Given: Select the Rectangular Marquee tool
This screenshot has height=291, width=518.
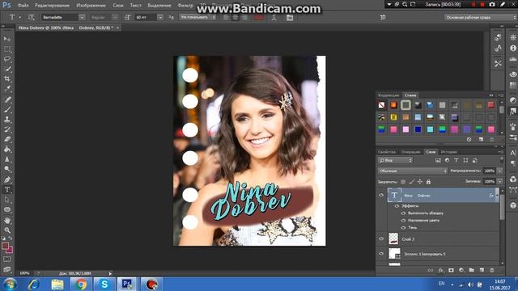Looking at the screenshot, I should pyautogui.click(x=7, y=48).
